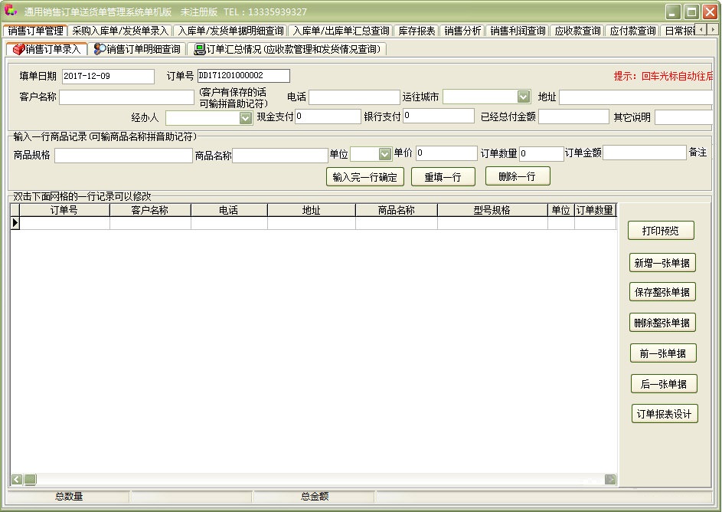Click the grid's horizontal scrollbar

point(306,478)
